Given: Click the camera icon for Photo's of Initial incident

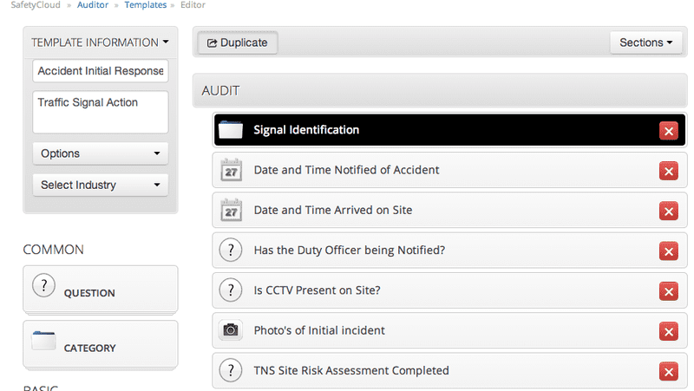Looking at the screenshot, I should 231,330.
